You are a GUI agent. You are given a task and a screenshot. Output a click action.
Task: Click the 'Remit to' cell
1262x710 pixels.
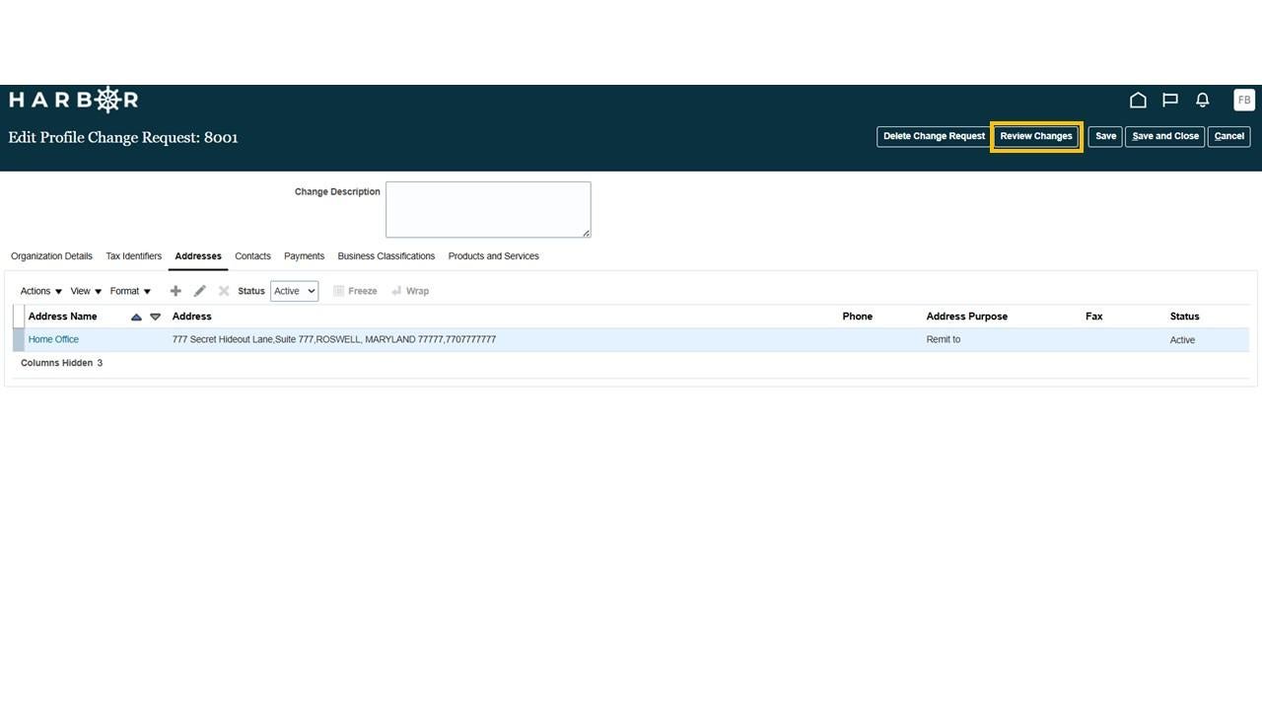click(x=943, y=339)
